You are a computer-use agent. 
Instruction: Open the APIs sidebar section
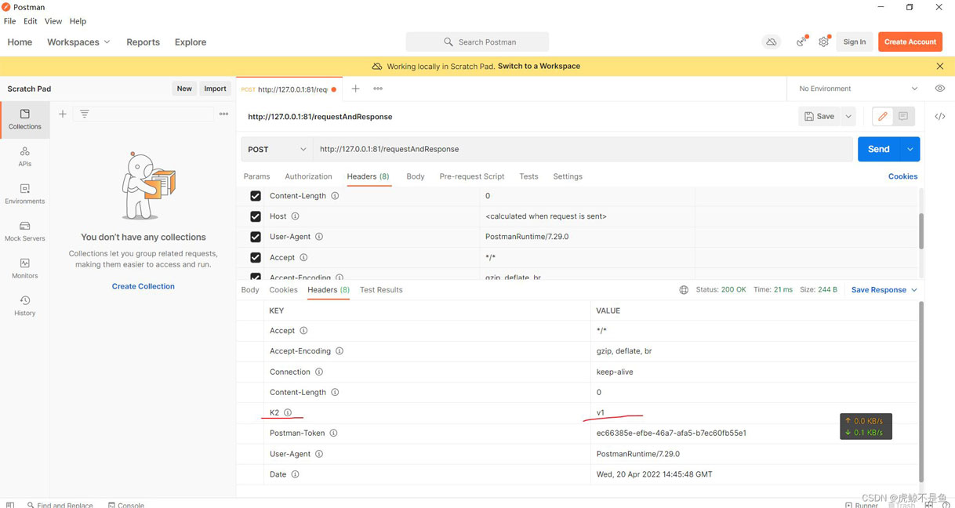(x=24, y=156)
